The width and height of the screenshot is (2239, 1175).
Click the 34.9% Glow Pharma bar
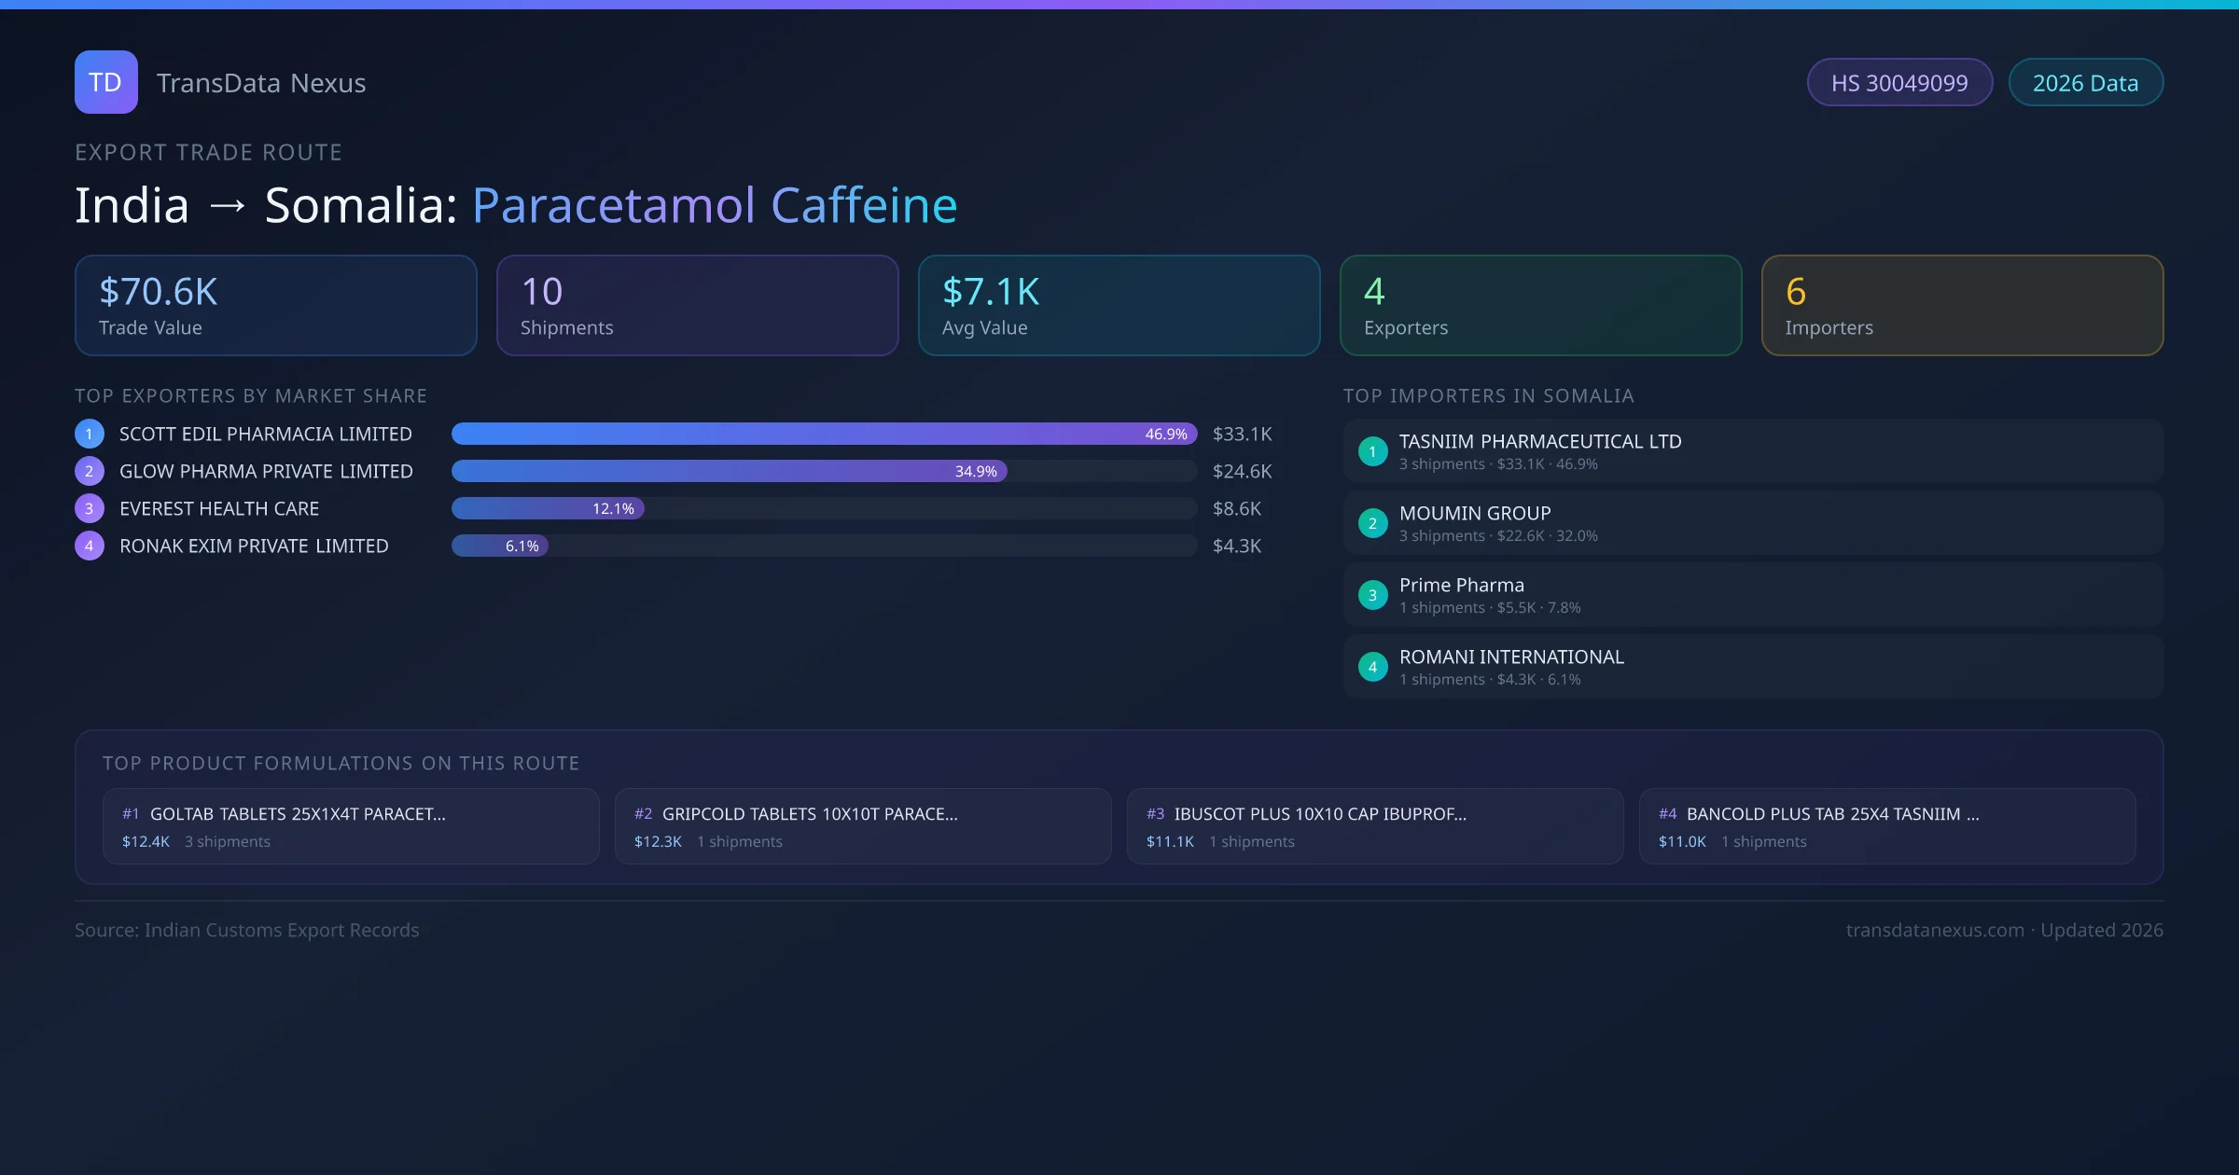729,471
